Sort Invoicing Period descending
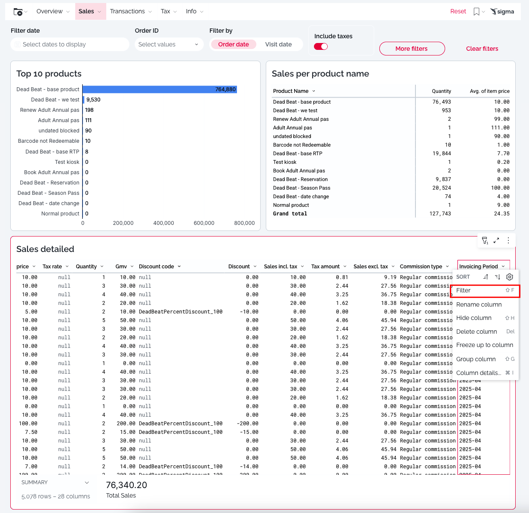529x513 pixels. pyautogui.click(x=497, y=277)
